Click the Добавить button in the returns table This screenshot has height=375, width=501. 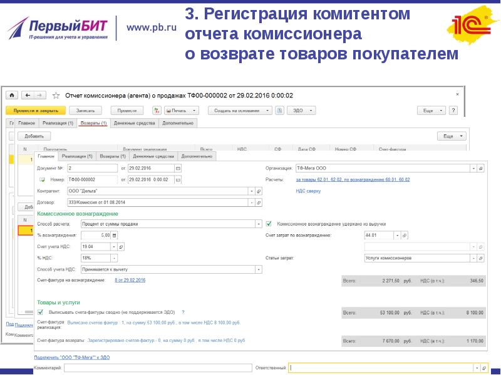[x=34, y=136]
